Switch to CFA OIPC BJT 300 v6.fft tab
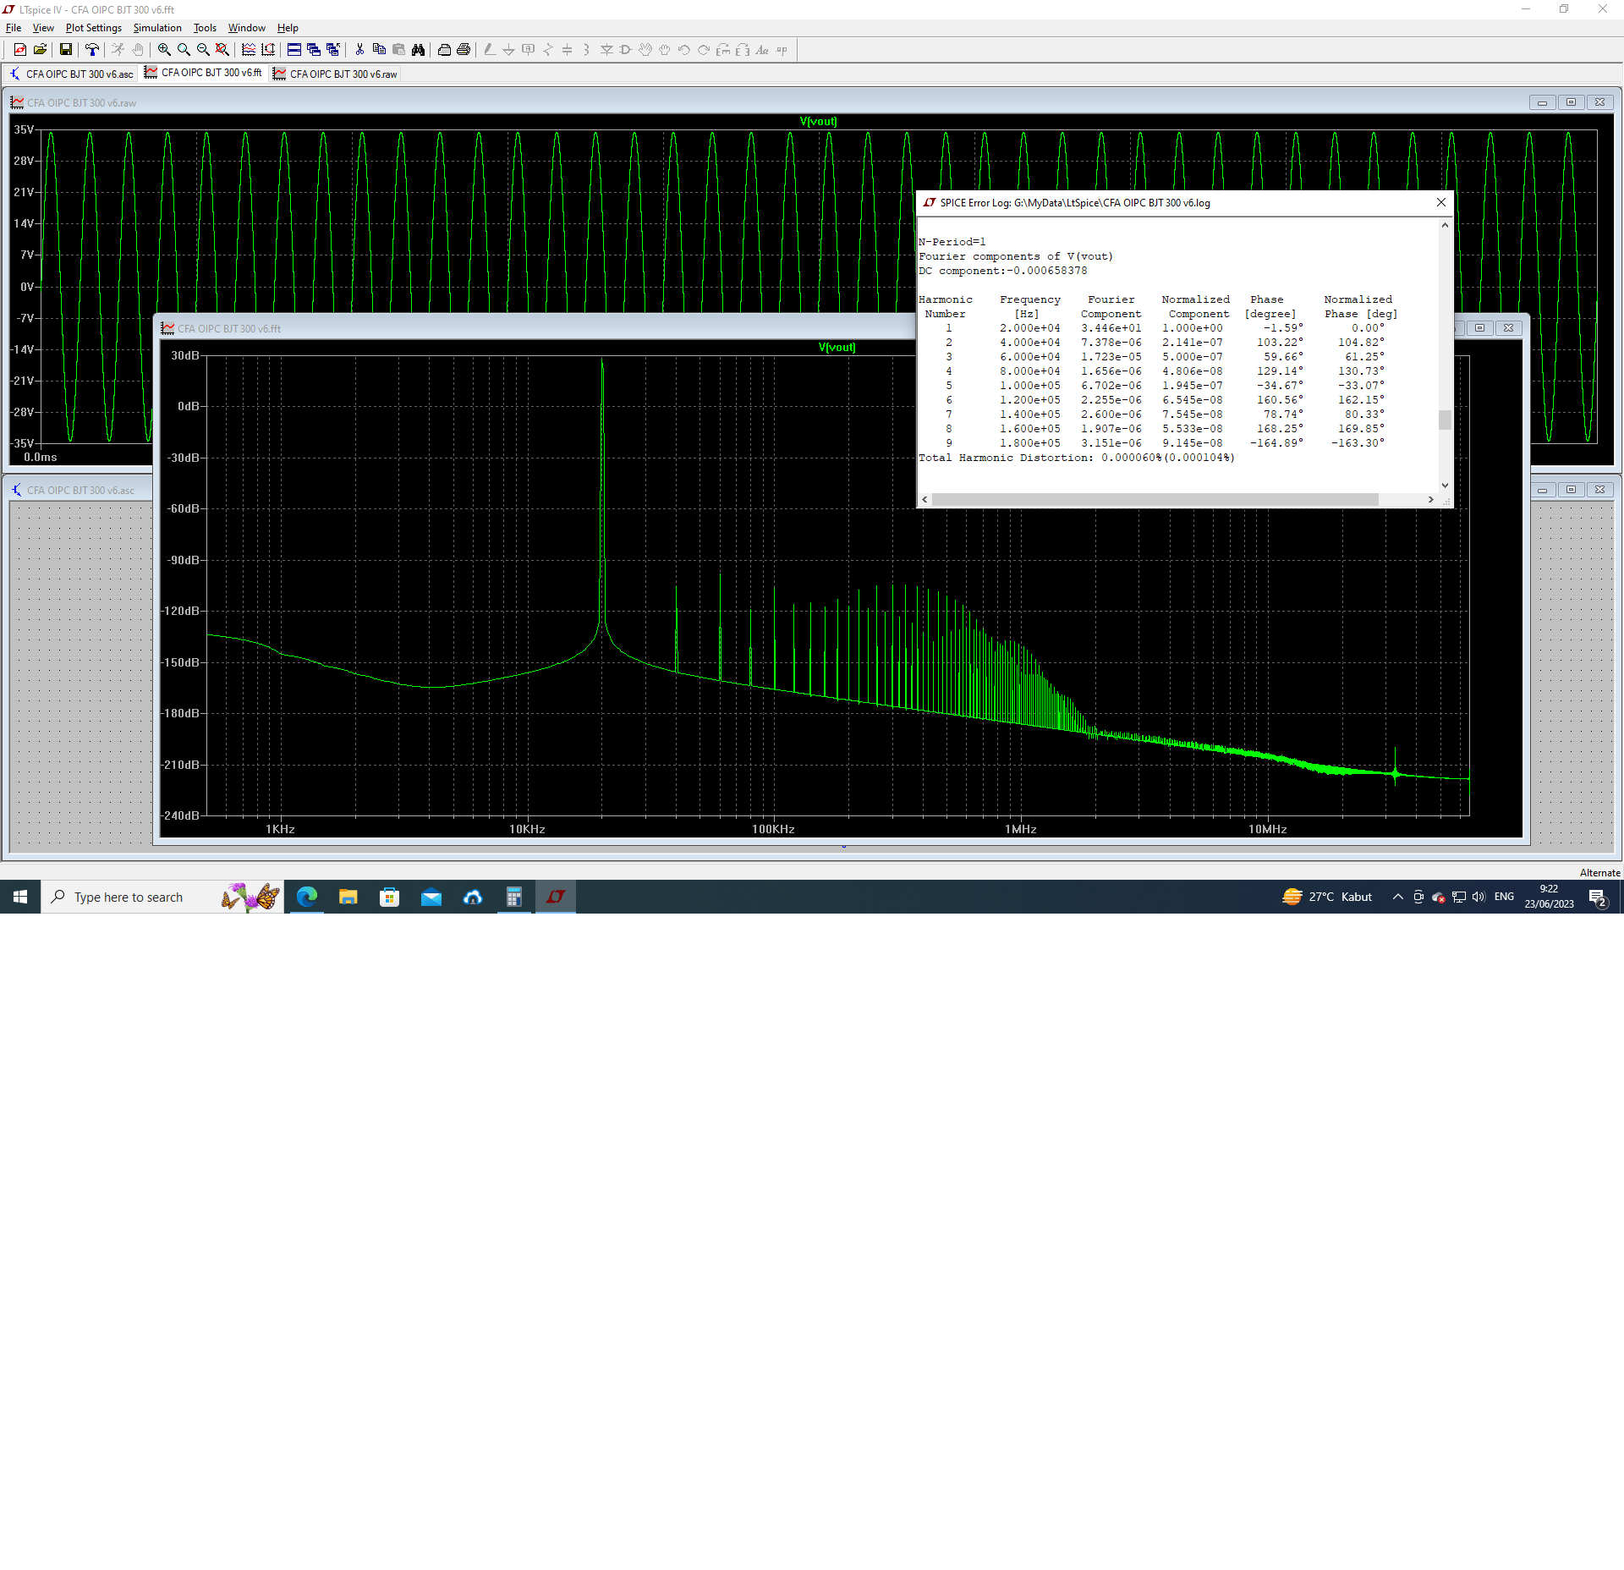 203,73
